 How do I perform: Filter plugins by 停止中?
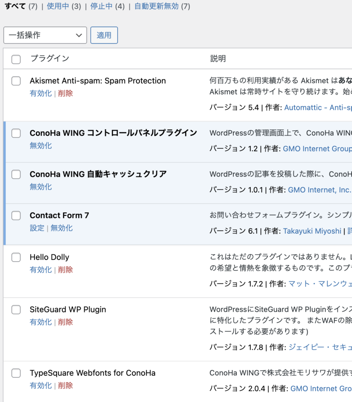101,6
